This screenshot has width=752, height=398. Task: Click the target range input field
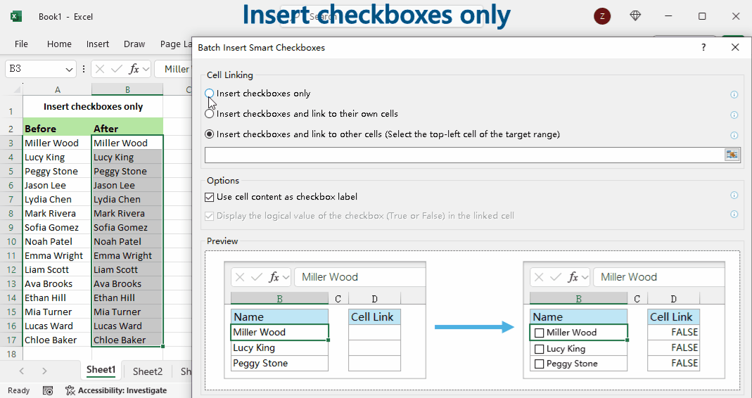point(464,155)
